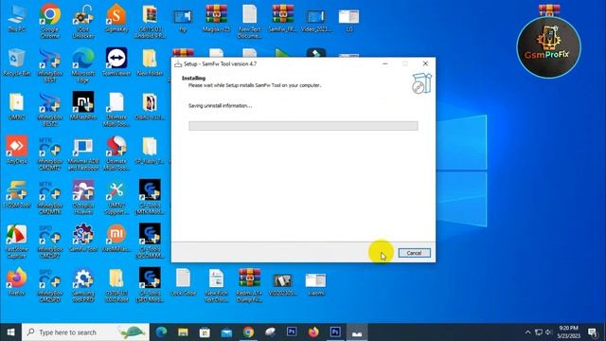This screenshot has height=341, width=606.
Task: Open New Text Document at desktop top row
Action: coord(250,21)
